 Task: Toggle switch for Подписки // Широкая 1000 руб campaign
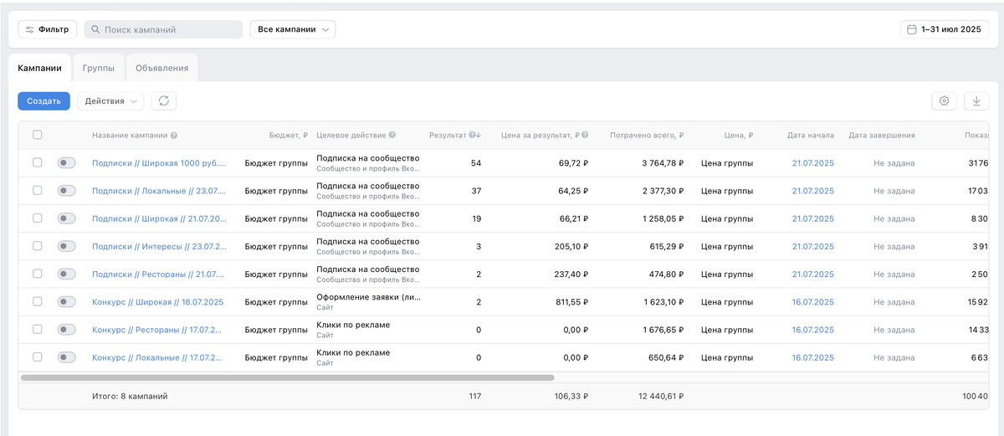[x=66, y=163]
